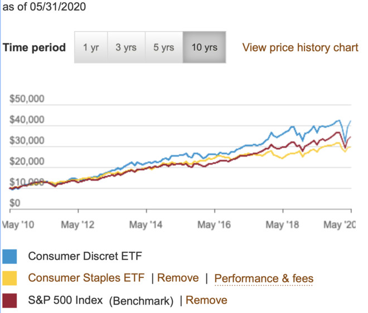
Task: Click the red S&P 500 Index swatch
Action: tap(10, 300)
